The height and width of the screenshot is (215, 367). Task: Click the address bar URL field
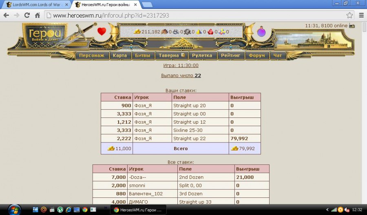[x=196, y=16]
